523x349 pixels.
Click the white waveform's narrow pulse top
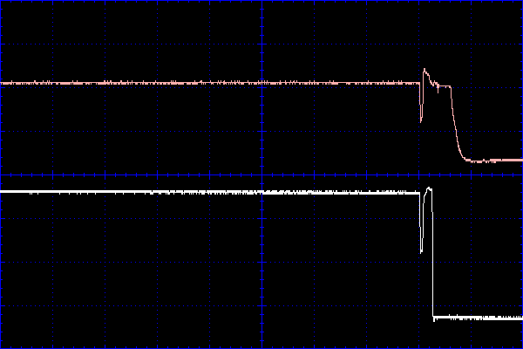coord(428,188)
